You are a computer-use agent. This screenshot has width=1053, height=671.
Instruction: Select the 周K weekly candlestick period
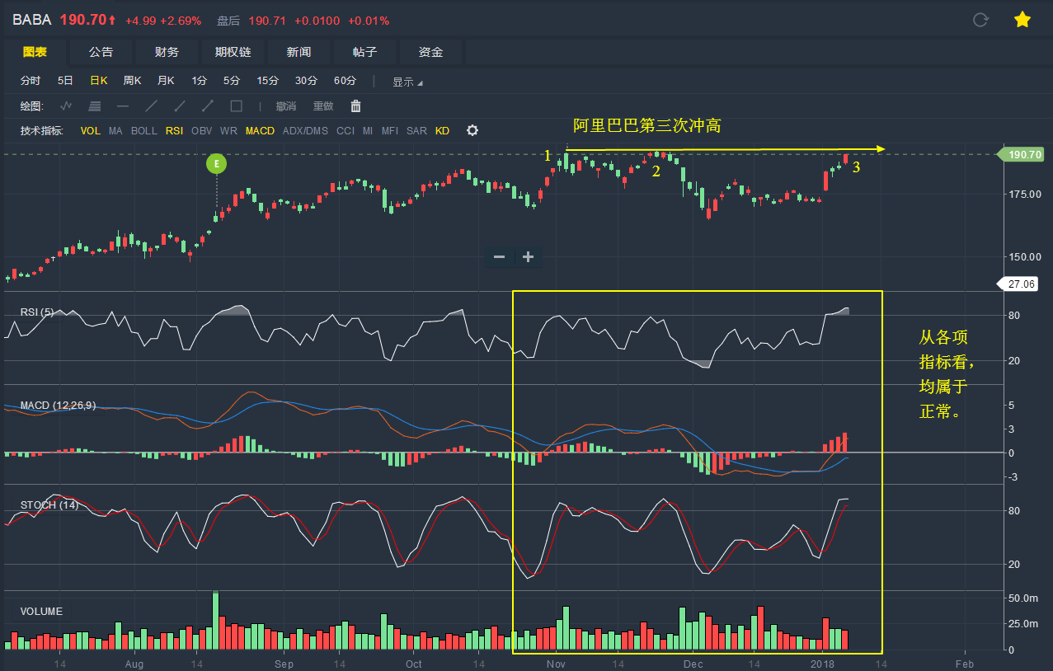(x=133, y=81)
